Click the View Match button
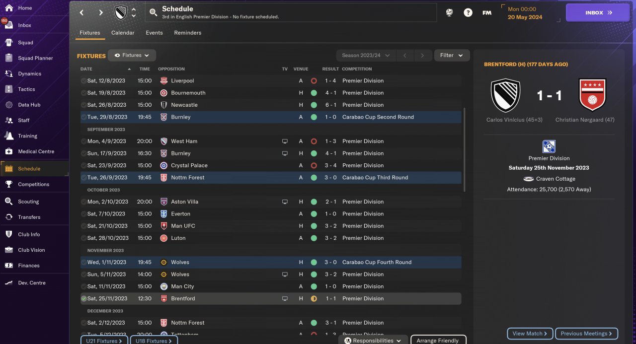 [x=530, y=334]
